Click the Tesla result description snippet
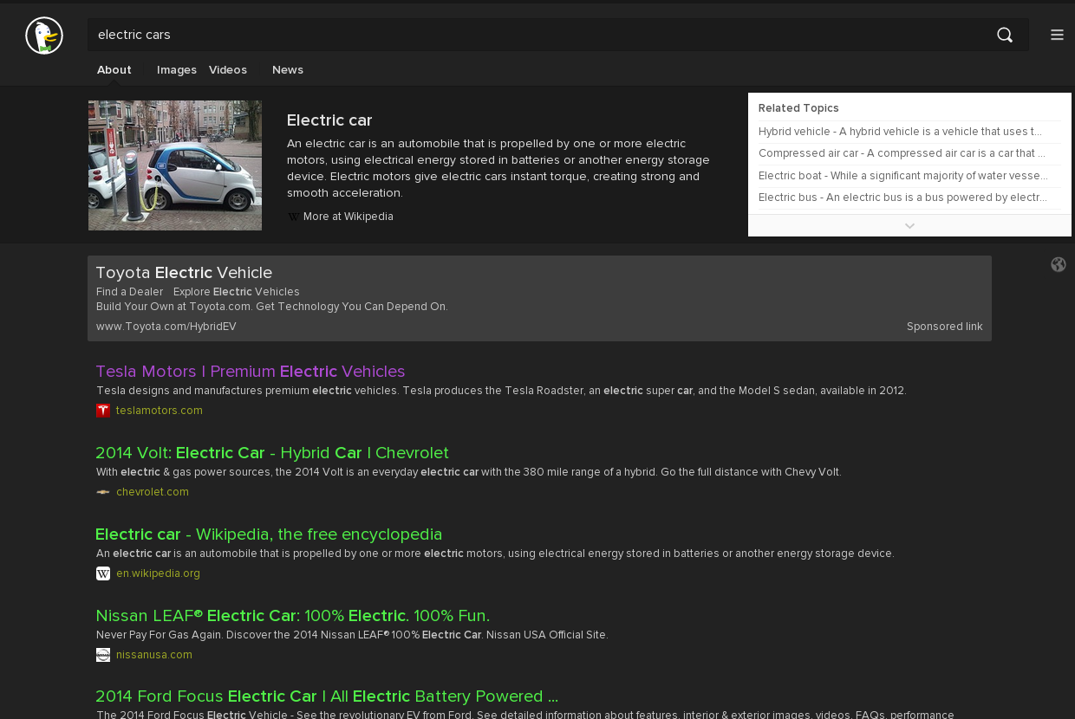This screenshot has width=1075, height=719. point(501,391)
